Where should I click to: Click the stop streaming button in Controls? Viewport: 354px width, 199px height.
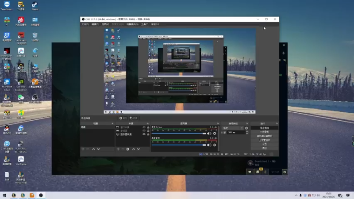point(264,128)
